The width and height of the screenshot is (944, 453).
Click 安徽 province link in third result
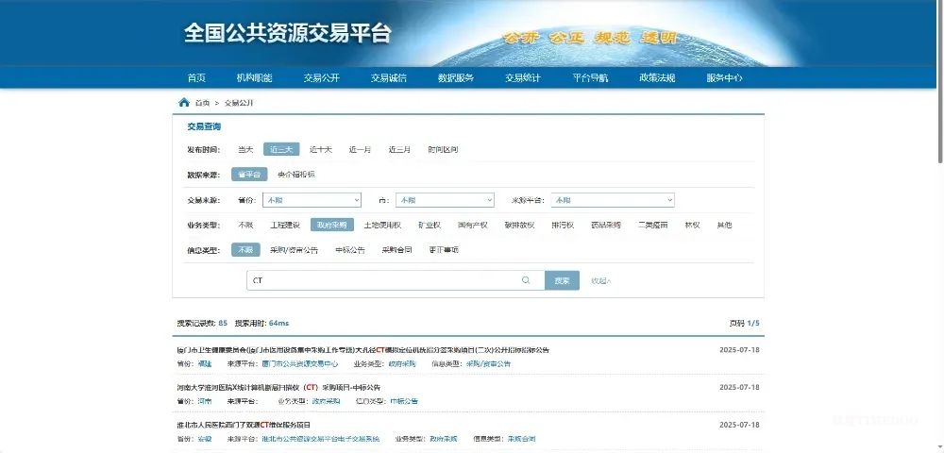205,439
